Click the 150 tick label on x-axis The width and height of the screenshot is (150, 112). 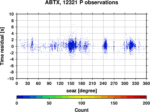coord(71,83)
